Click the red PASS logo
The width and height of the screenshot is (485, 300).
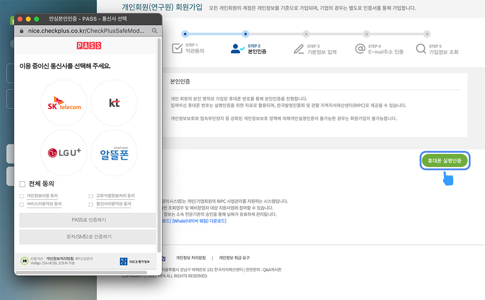pyautogui.click(x=89, y=45)
